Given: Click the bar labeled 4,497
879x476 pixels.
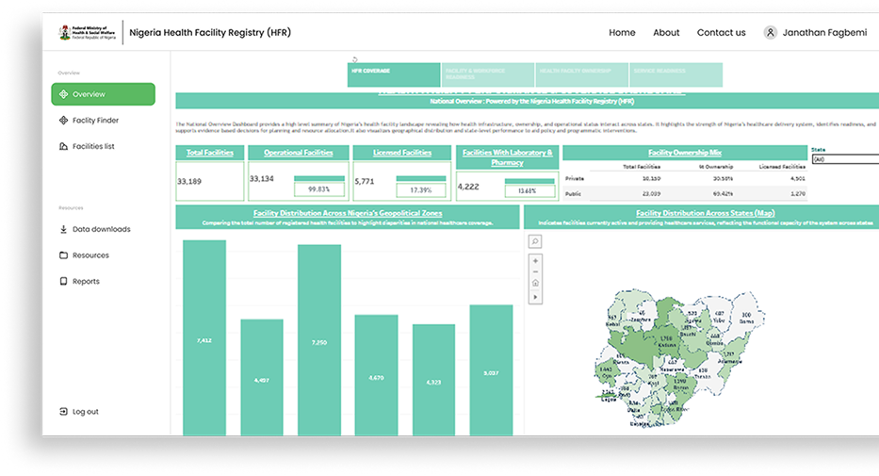Looking at the screenshot, I should [262, 377].
